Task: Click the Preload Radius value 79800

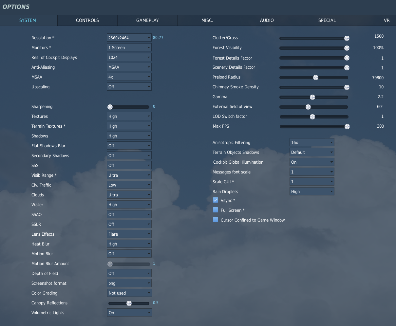Action: pyautogui.click(x=378, y=78)
